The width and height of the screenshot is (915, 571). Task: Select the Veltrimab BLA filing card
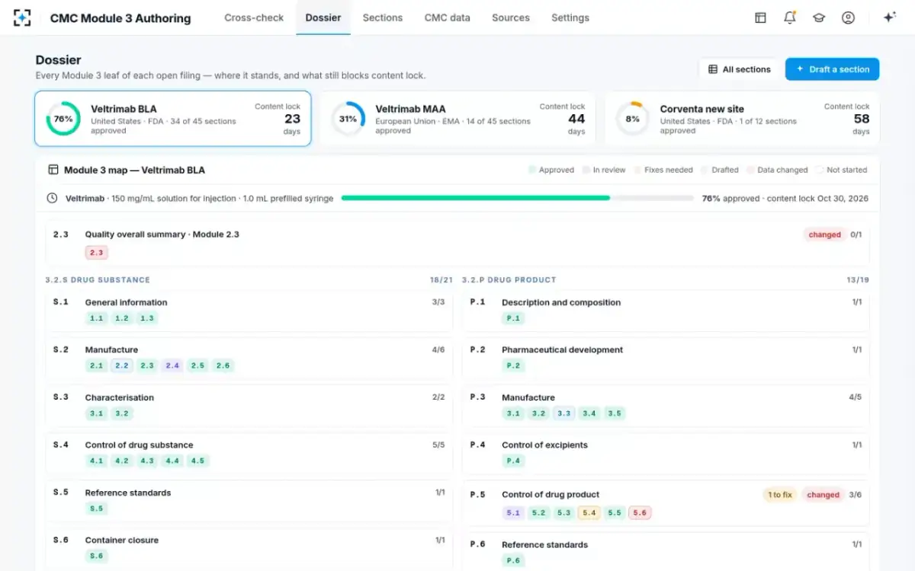point(173,119)
